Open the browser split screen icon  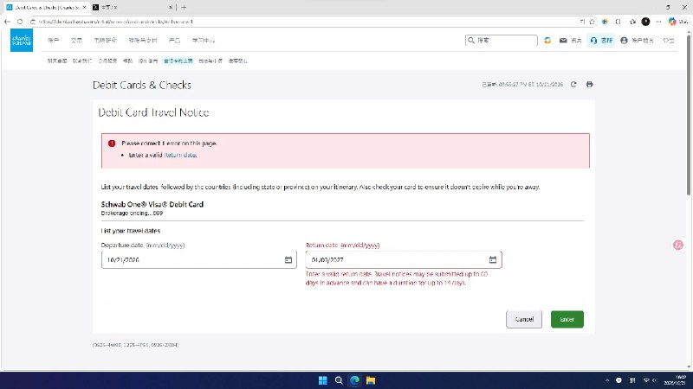[619, 21]
